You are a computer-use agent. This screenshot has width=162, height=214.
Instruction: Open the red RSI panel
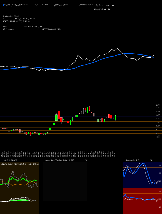[x=142, y=201]
